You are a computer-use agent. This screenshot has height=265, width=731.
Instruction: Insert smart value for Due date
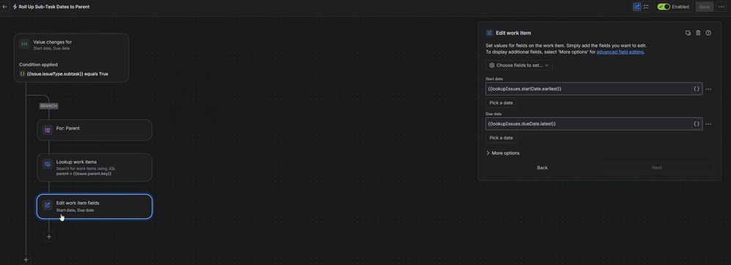pyautogui.click(x=697, y=124)
